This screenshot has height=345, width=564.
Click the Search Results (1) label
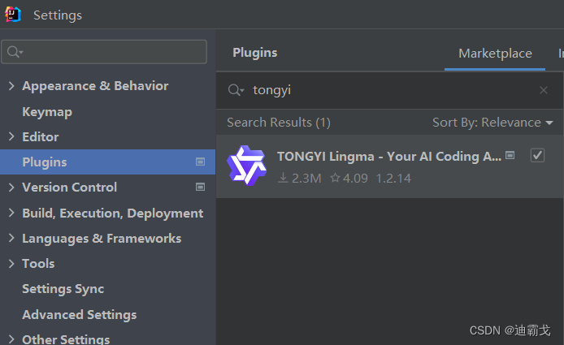(x=279, y=123)
